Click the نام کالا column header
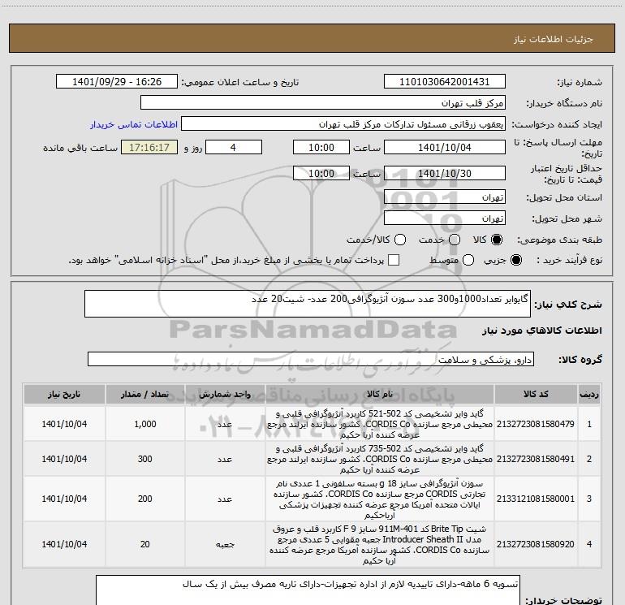The image size is (625, 605). (x=380, y=395)
